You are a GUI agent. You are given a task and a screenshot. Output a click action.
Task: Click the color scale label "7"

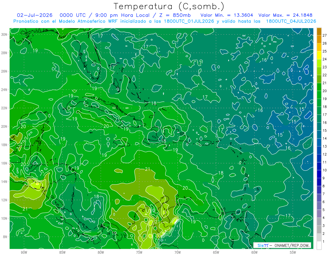(324, 194)
